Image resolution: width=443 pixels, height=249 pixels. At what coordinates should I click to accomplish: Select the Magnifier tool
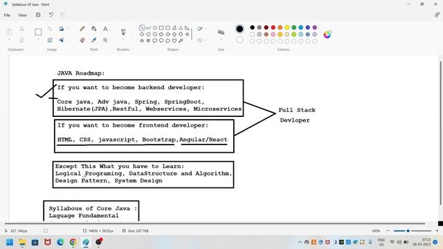pyautogui.click(x=105, y=40)
